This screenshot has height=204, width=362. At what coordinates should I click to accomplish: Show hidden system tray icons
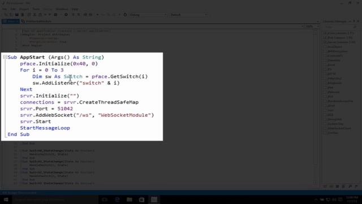tap(316, 199)
